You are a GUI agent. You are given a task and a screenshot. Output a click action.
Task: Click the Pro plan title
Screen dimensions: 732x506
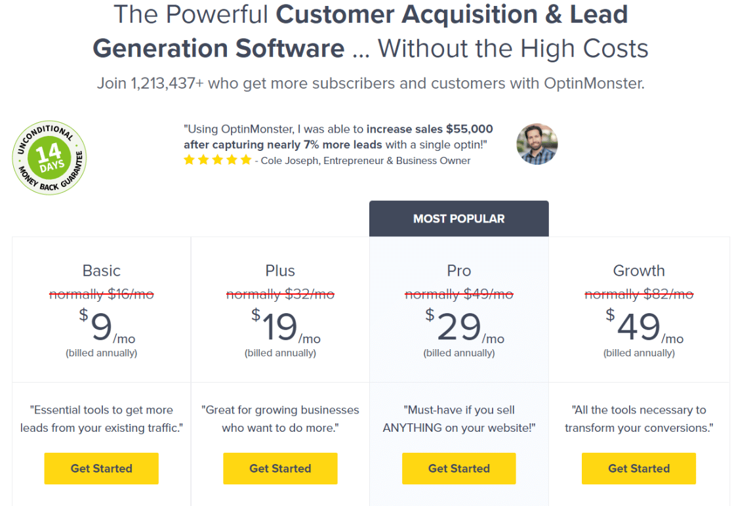coord(459,270)
